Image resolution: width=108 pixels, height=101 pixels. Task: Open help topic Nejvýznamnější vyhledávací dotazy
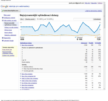click(x=8, y=53)
